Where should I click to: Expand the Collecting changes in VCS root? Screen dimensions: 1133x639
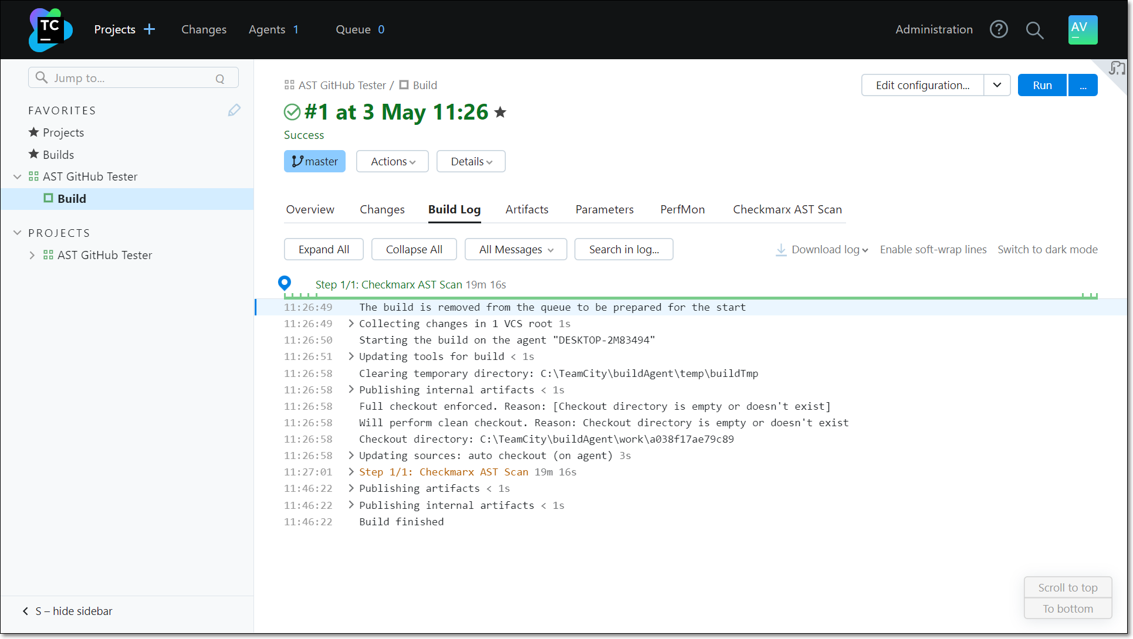coord(351,324)
